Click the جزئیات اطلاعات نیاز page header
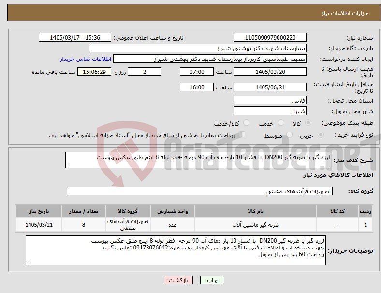 pos(345,13)
